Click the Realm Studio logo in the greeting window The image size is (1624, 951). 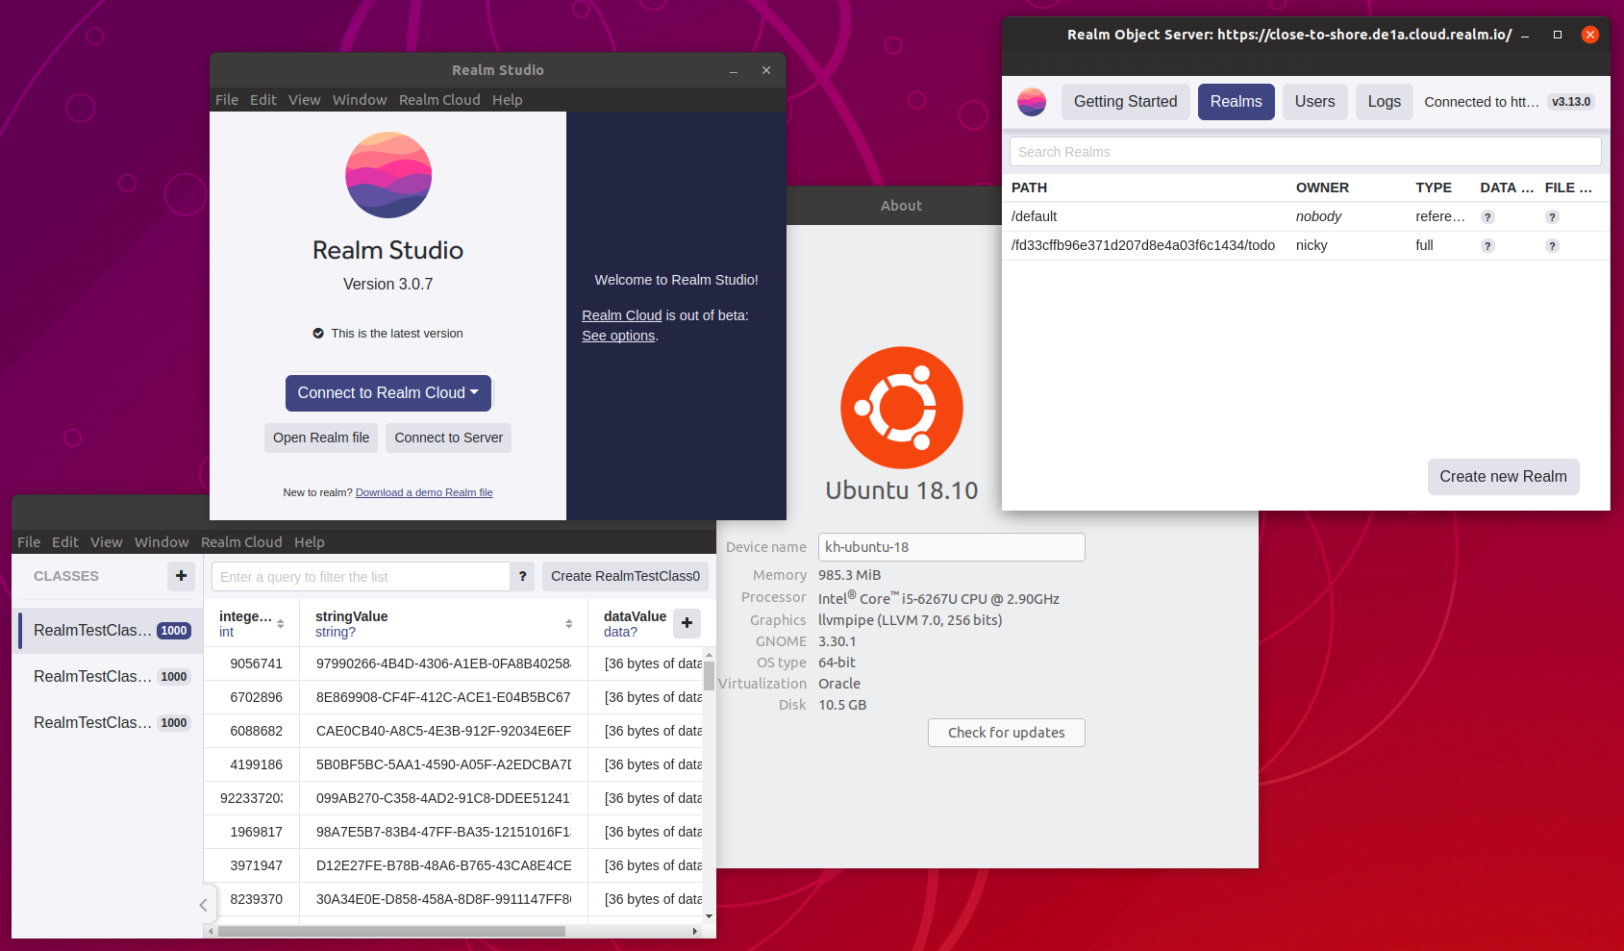388,175
